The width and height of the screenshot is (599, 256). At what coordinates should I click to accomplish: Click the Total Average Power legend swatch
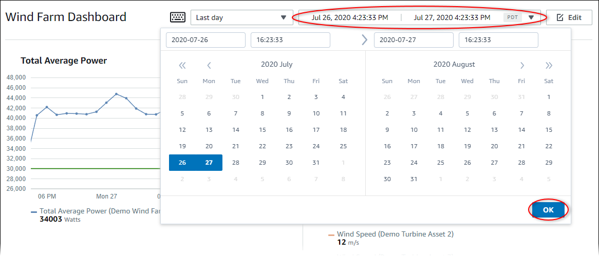point(34,211)
